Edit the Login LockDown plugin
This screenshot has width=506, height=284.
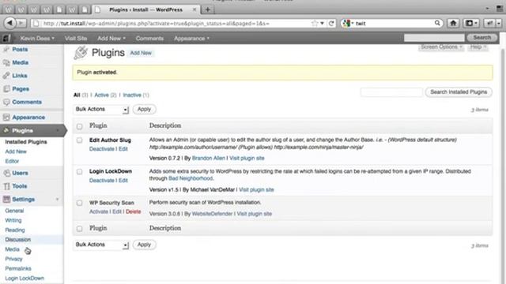tap(123, 181)
